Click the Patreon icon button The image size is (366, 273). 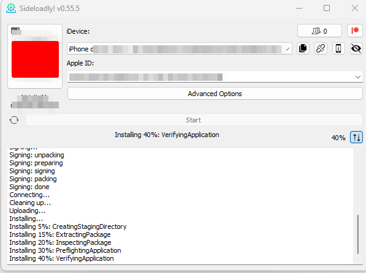click(x=355, y=31)
